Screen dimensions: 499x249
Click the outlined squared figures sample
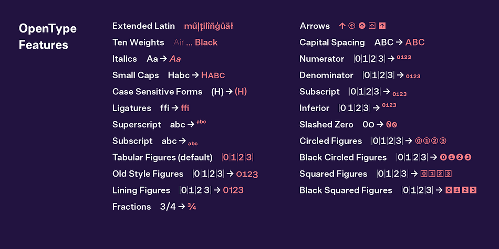[x=436, y=174]
